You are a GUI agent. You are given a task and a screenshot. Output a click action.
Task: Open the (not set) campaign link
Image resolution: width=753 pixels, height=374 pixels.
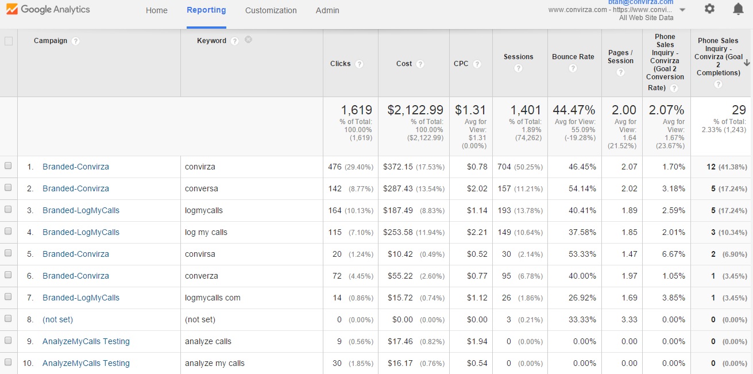click(57, 319)
